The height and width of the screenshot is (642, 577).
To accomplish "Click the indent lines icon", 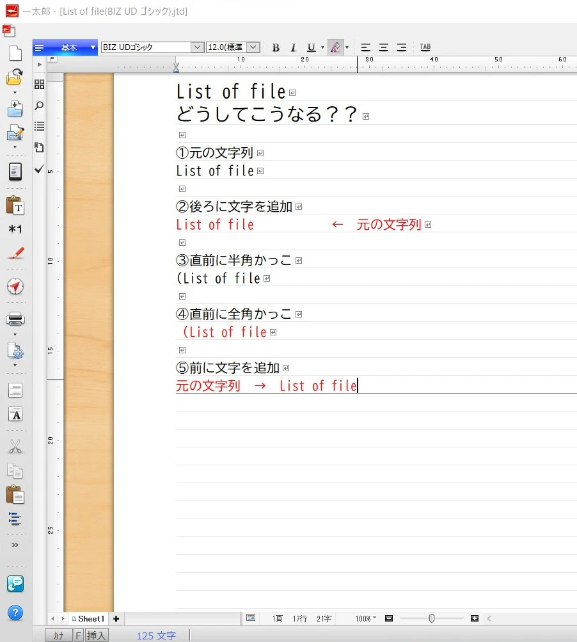I will [15, 518].
